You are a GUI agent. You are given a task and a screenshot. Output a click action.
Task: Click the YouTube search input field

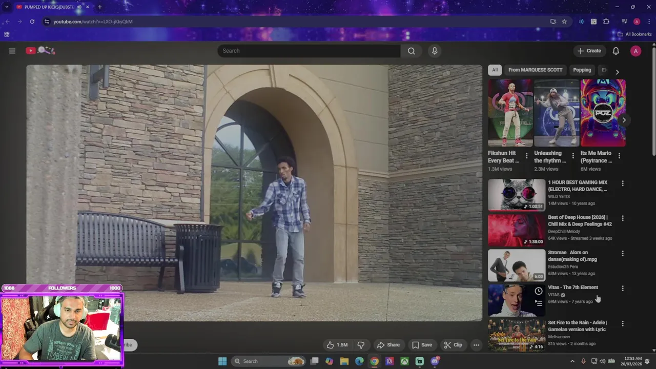[309, 51]
